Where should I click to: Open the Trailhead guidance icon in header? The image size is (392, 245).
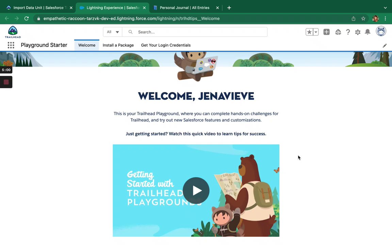tap(338, 32)
